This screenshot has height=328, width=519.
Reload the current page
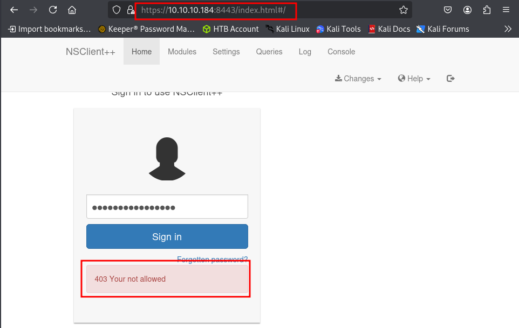[x=53, y=10]
